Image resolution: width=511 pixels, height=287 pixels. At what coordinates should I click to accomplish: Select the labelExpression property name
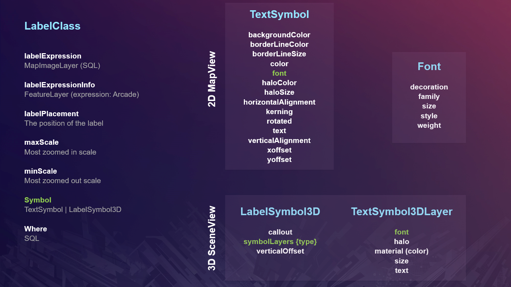coord(53,56)
